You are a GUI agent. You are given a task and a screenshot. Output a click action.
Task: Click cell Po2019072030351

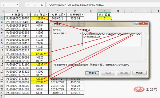(x=18, y=82)
